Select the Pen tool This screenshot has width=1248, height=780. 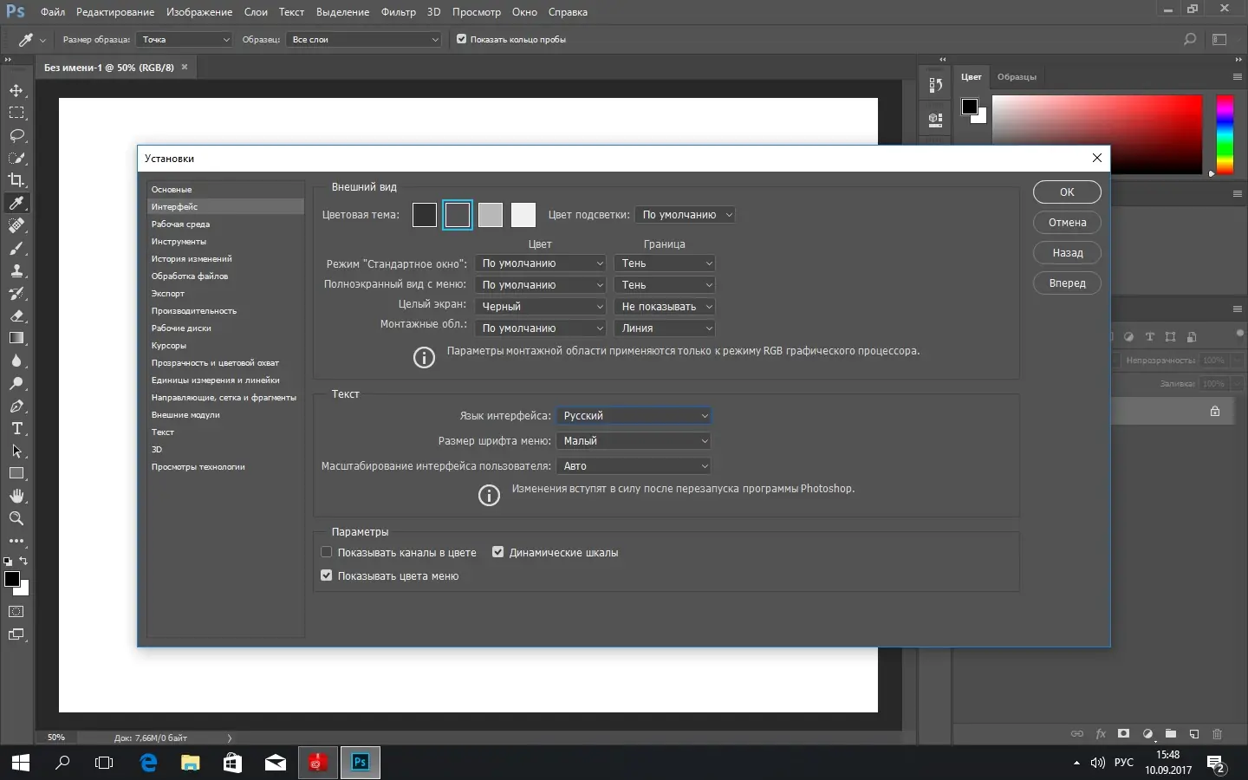16,406
